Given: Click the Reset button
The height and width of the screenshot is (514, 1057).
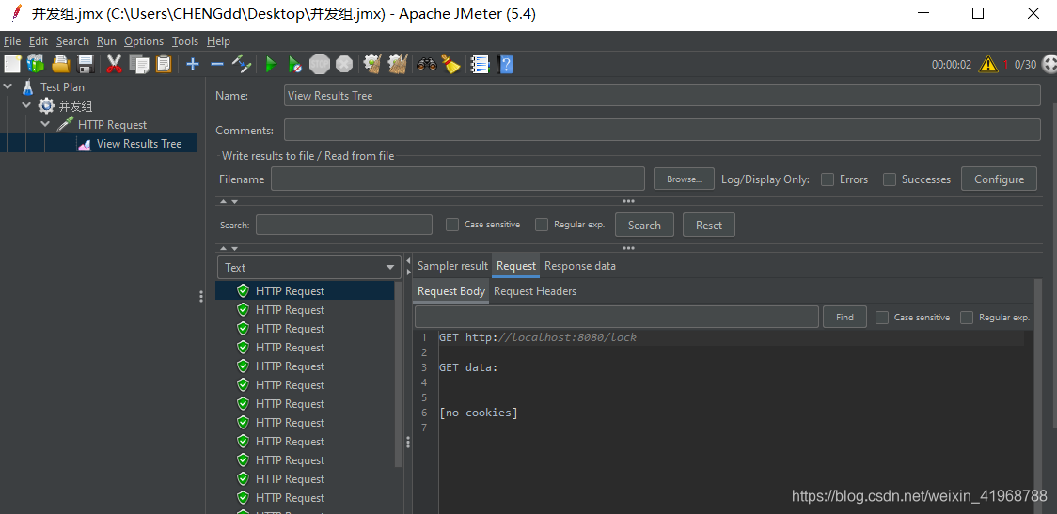Looking at the screenshot, I should tap(708, 225).
